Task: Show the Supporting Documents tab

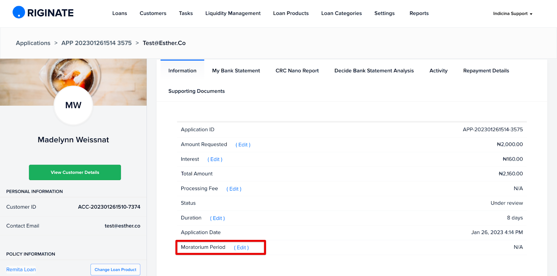Action: tap(196, 91)
